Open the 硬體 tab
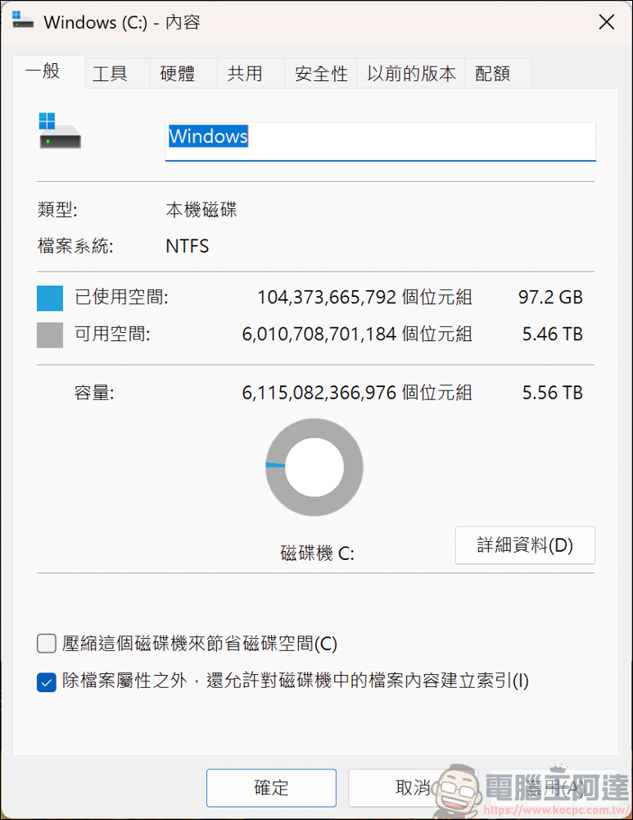Screen dimensions: 633x820 tap(177, 74)
